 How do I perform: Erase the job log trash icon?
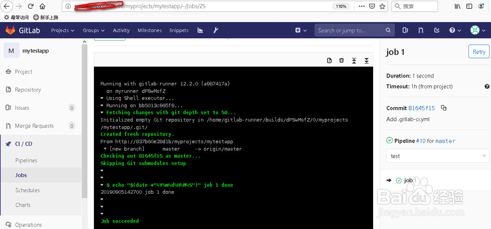[x=342, y=61]
